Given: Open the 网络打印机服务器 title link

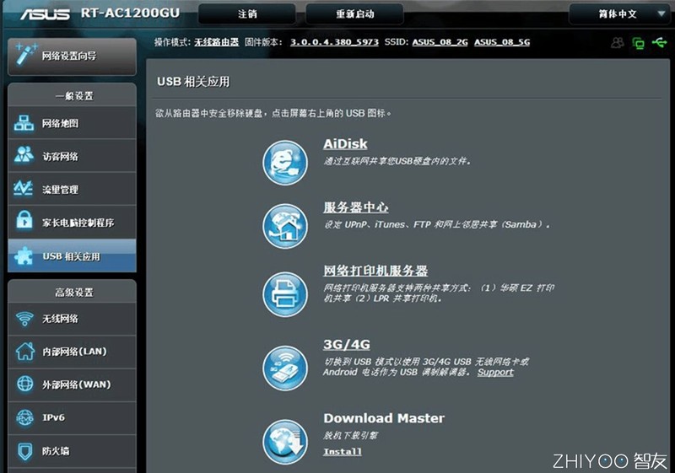Looking at the screenshot, I should [375, 271].
